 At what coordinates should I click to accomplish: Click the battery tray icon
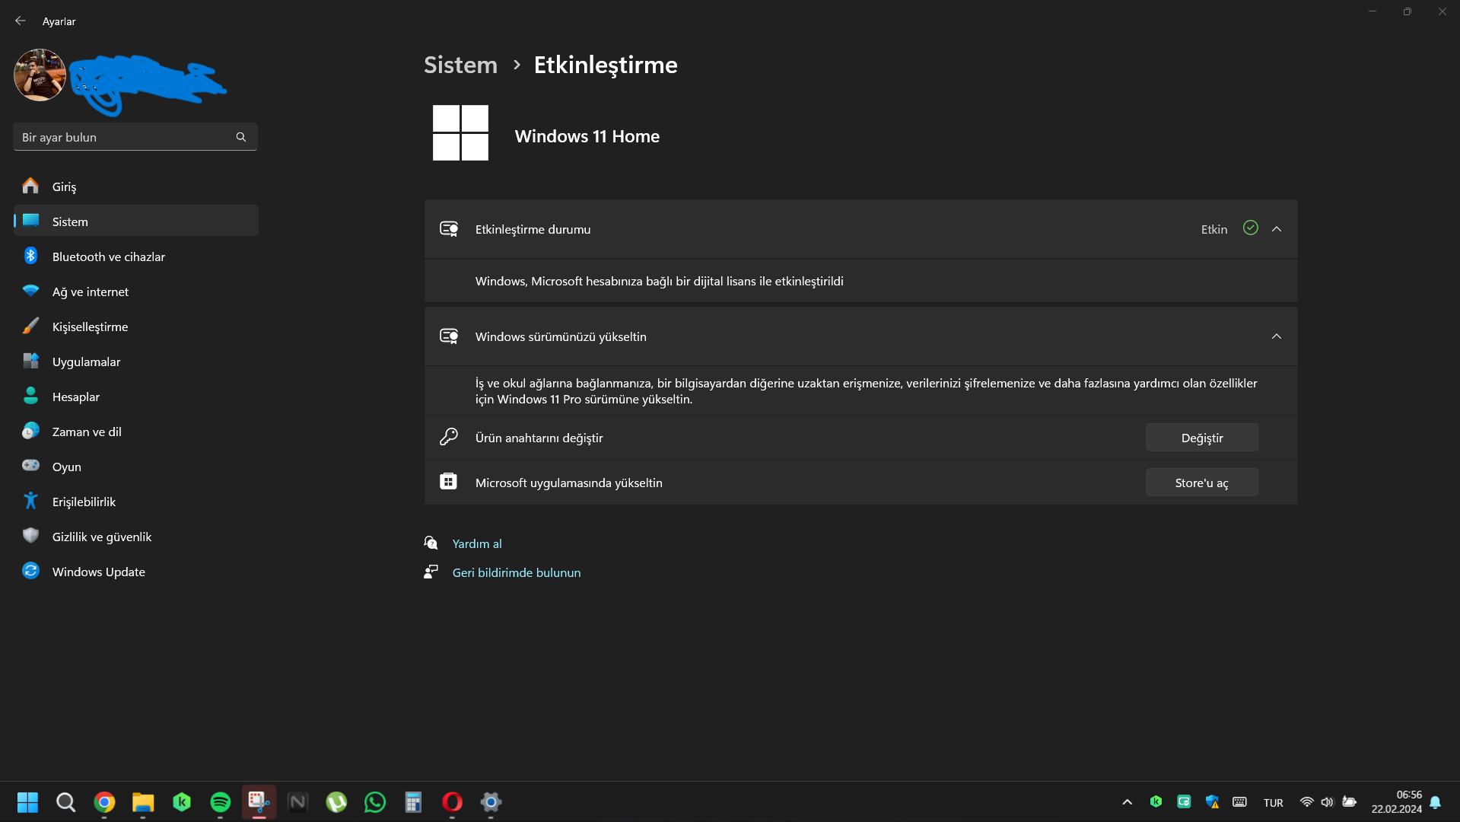1350,802
